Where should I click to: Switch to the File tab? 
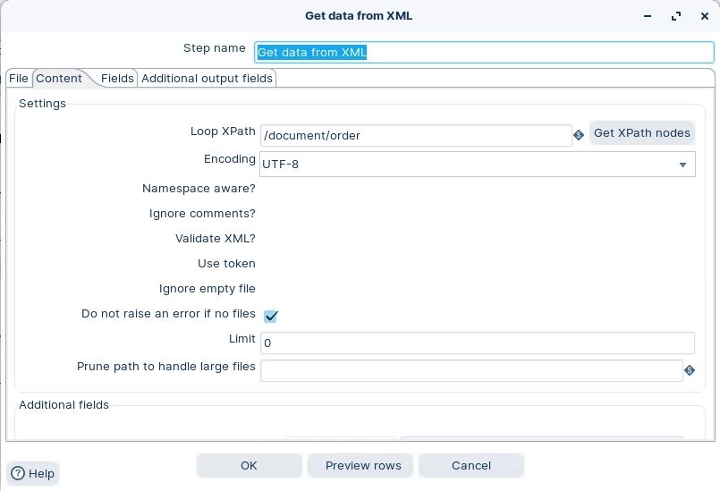[19, 79]
